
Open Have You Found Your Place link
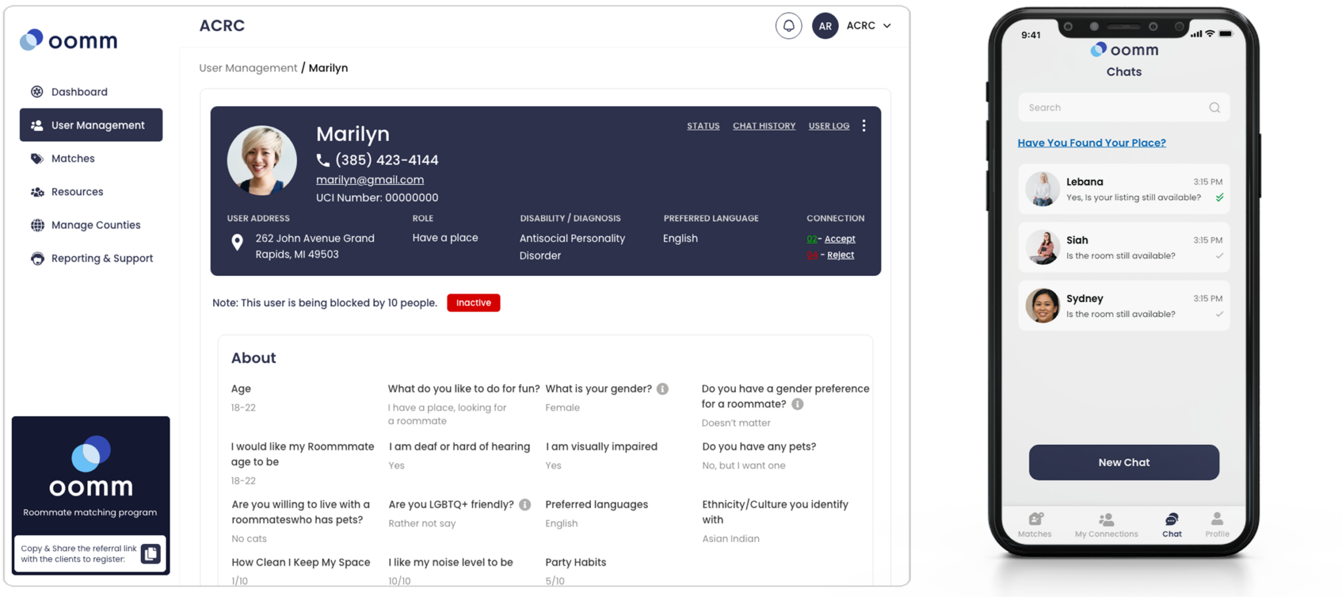[x=1091, y=143]
